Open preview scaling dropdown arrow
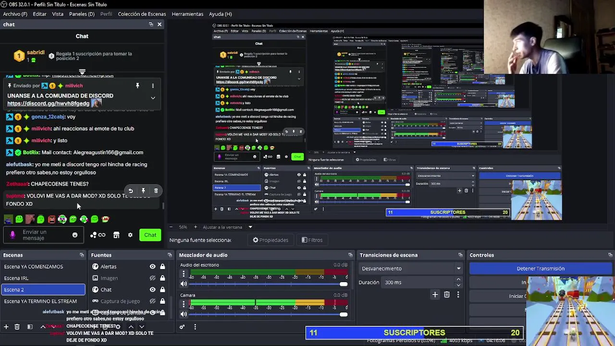 [250, 227]
